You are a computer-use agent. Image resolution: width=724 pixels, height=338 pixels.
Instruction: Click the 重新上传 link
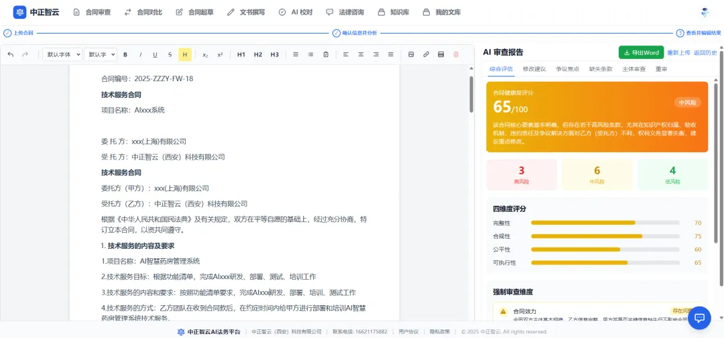pos(678,52)
